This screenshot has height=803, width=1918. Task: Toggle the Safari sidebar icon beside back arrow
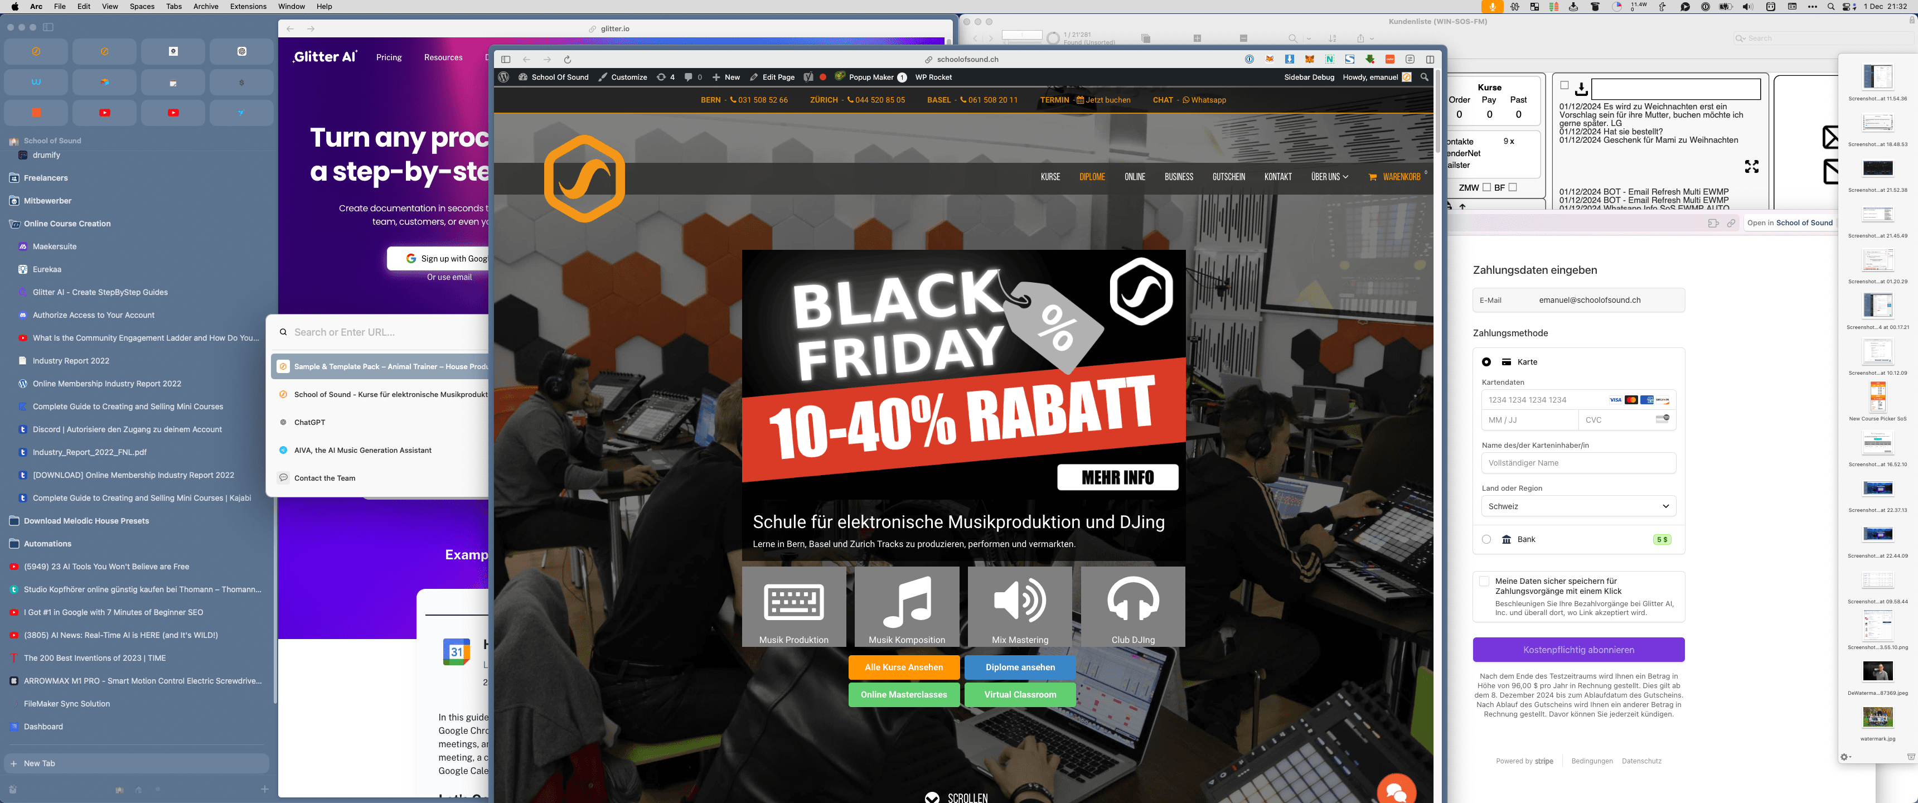(x=506, y=60)
